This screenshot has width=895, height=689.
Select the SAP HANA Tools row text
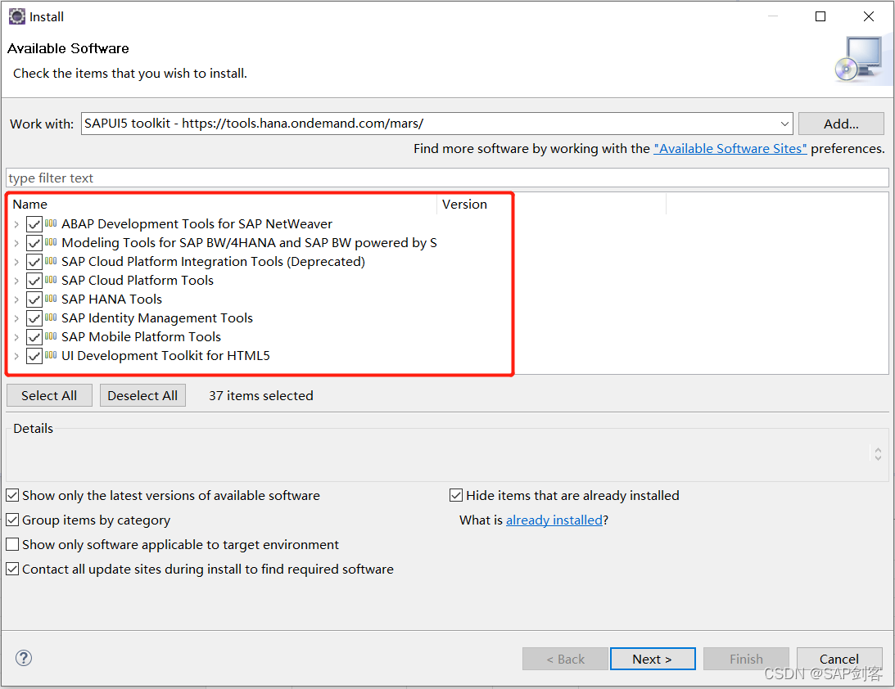[x=112, y=299]
